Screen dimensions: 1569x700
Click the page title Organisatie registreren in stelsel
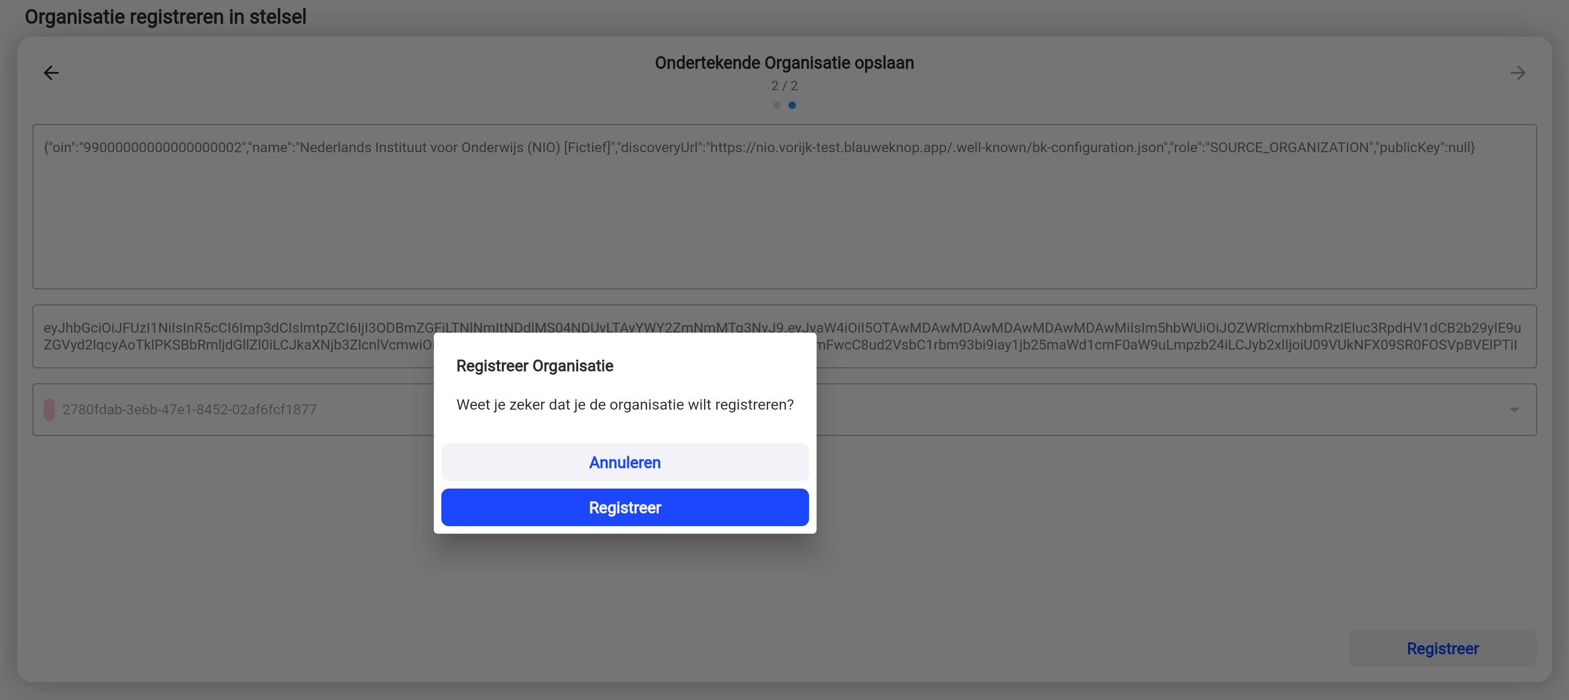(x=165, y=16)
